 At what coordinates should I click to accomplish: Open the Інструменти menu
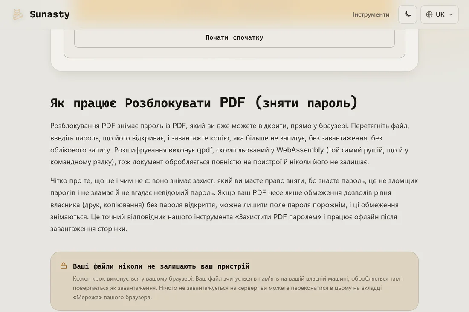point(371,14)
